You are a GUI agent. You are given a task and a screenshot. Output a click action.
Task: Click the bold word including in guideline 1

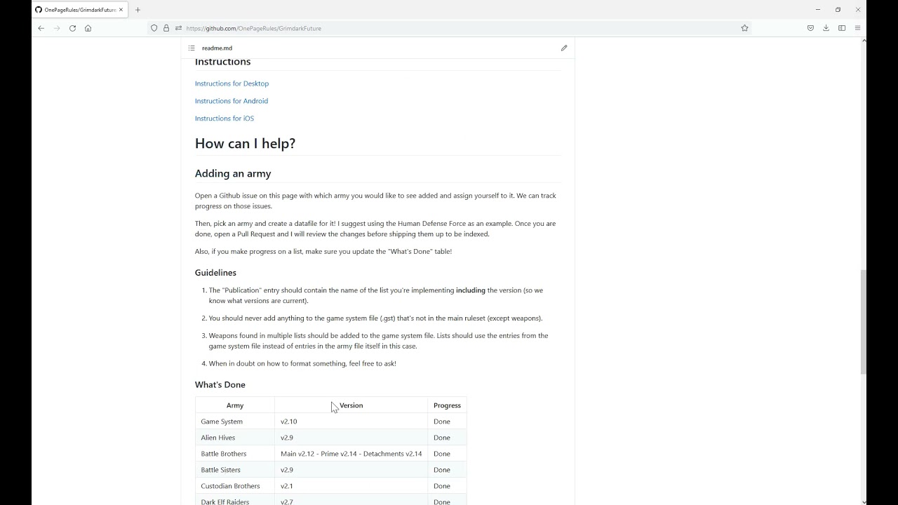click(x=471, y=290)
